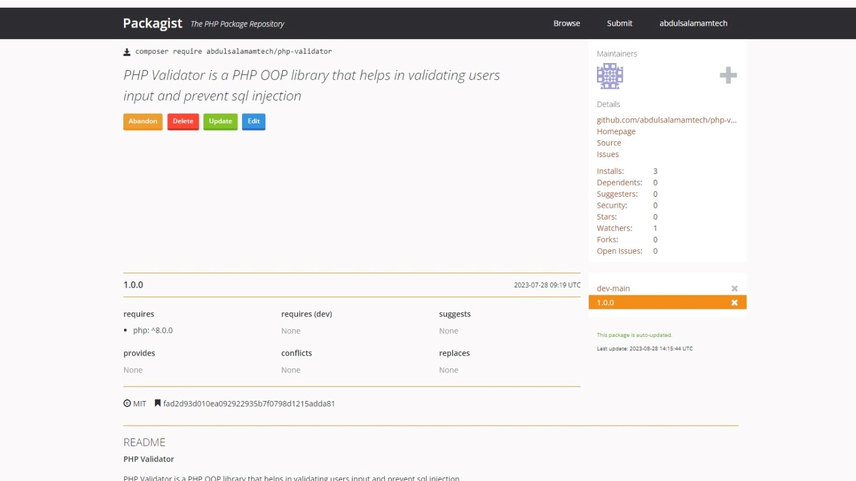856x481 pixels.
Task: Click the suggests heading
Action: tap(455, 314)
